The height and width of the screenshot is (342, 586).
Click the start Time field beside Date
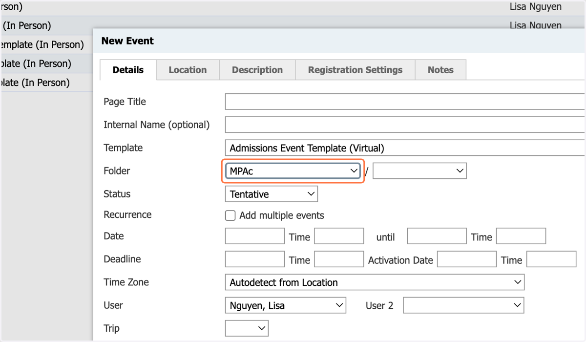(339, 236)
